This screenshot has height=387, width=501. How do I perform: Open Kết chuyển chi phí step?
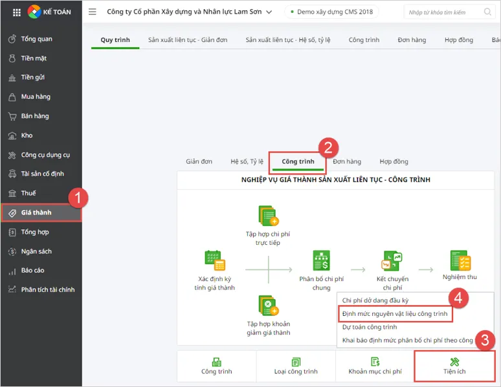[393, 260]
